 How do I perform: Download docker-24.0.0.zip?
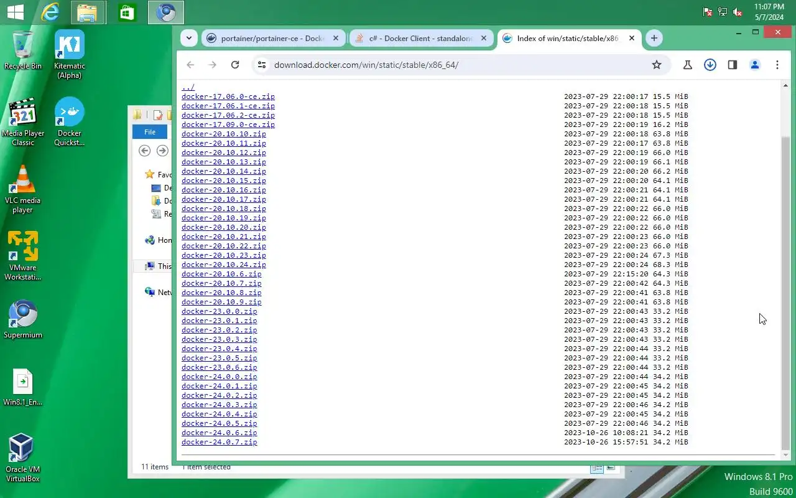(x=220, y=377)
